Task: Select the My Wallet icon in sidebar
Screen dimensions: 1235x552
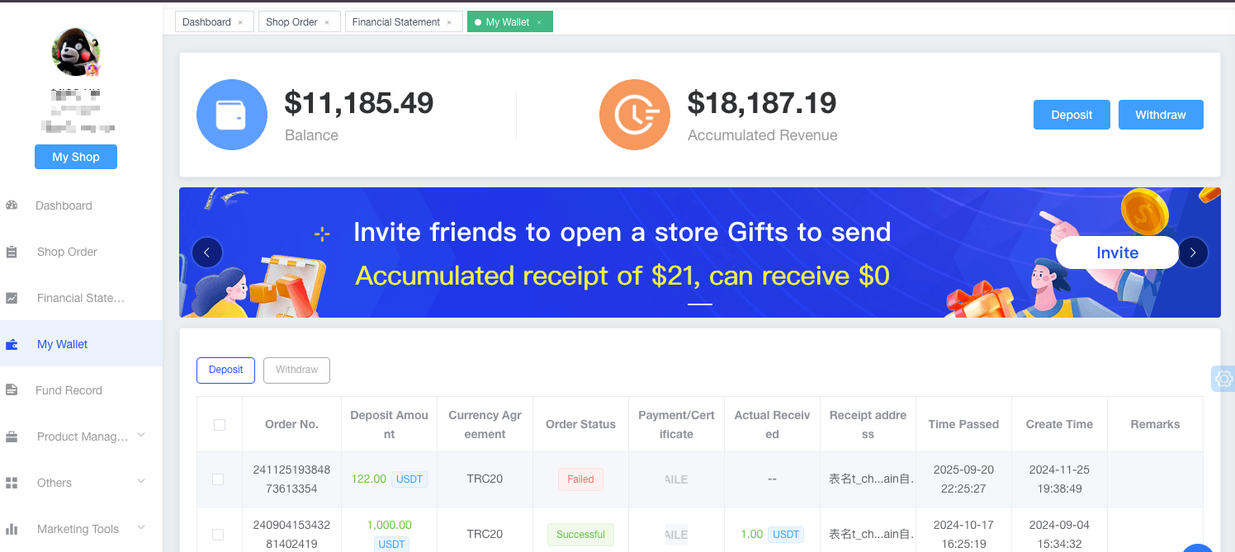Action: pos(12,344)
